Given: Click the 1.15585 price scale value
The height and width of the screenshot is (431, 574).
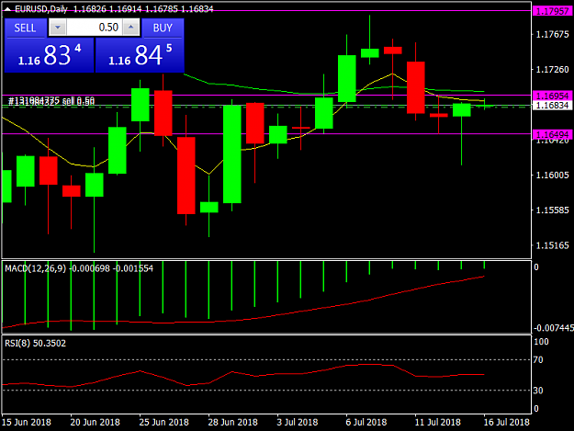Looking at the screenshot, I should (x=552, y=210).
